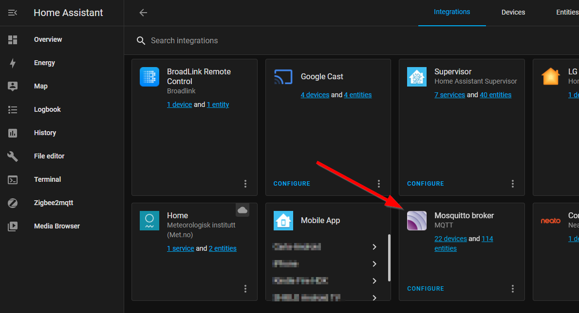The image size is (579, 313).
Task: Open the Logbook from the sidebar
Action: (x=47, y=109)
